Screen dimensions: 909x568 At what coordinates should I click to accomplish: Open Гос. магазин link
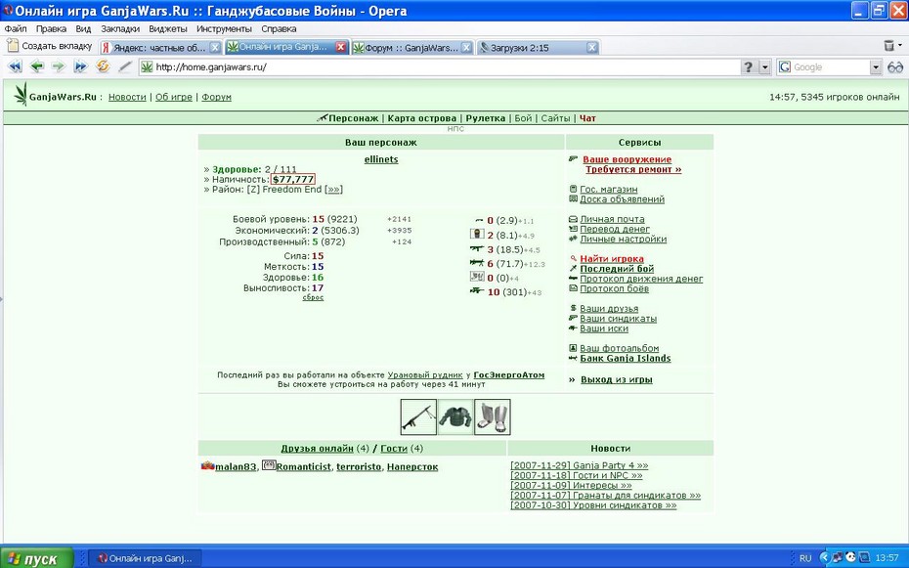point(608,190)
